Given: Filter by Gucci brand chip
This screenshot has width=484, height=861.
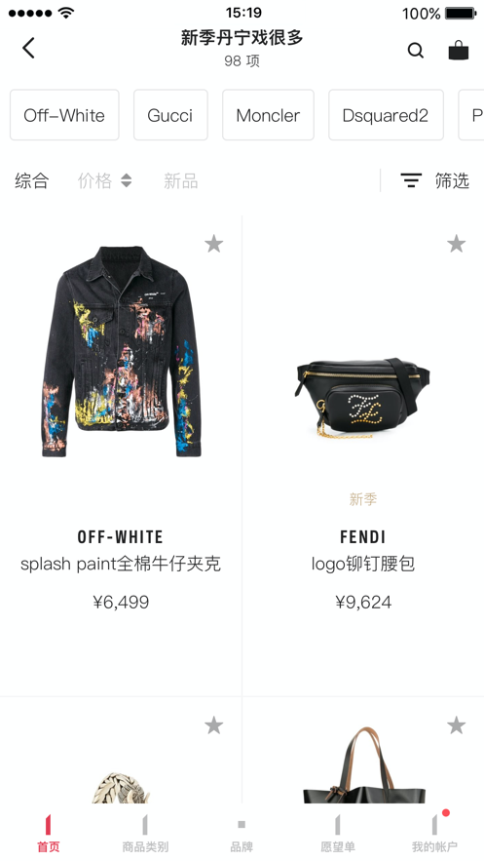Looking at the screenshot, I should coord(170,115).
